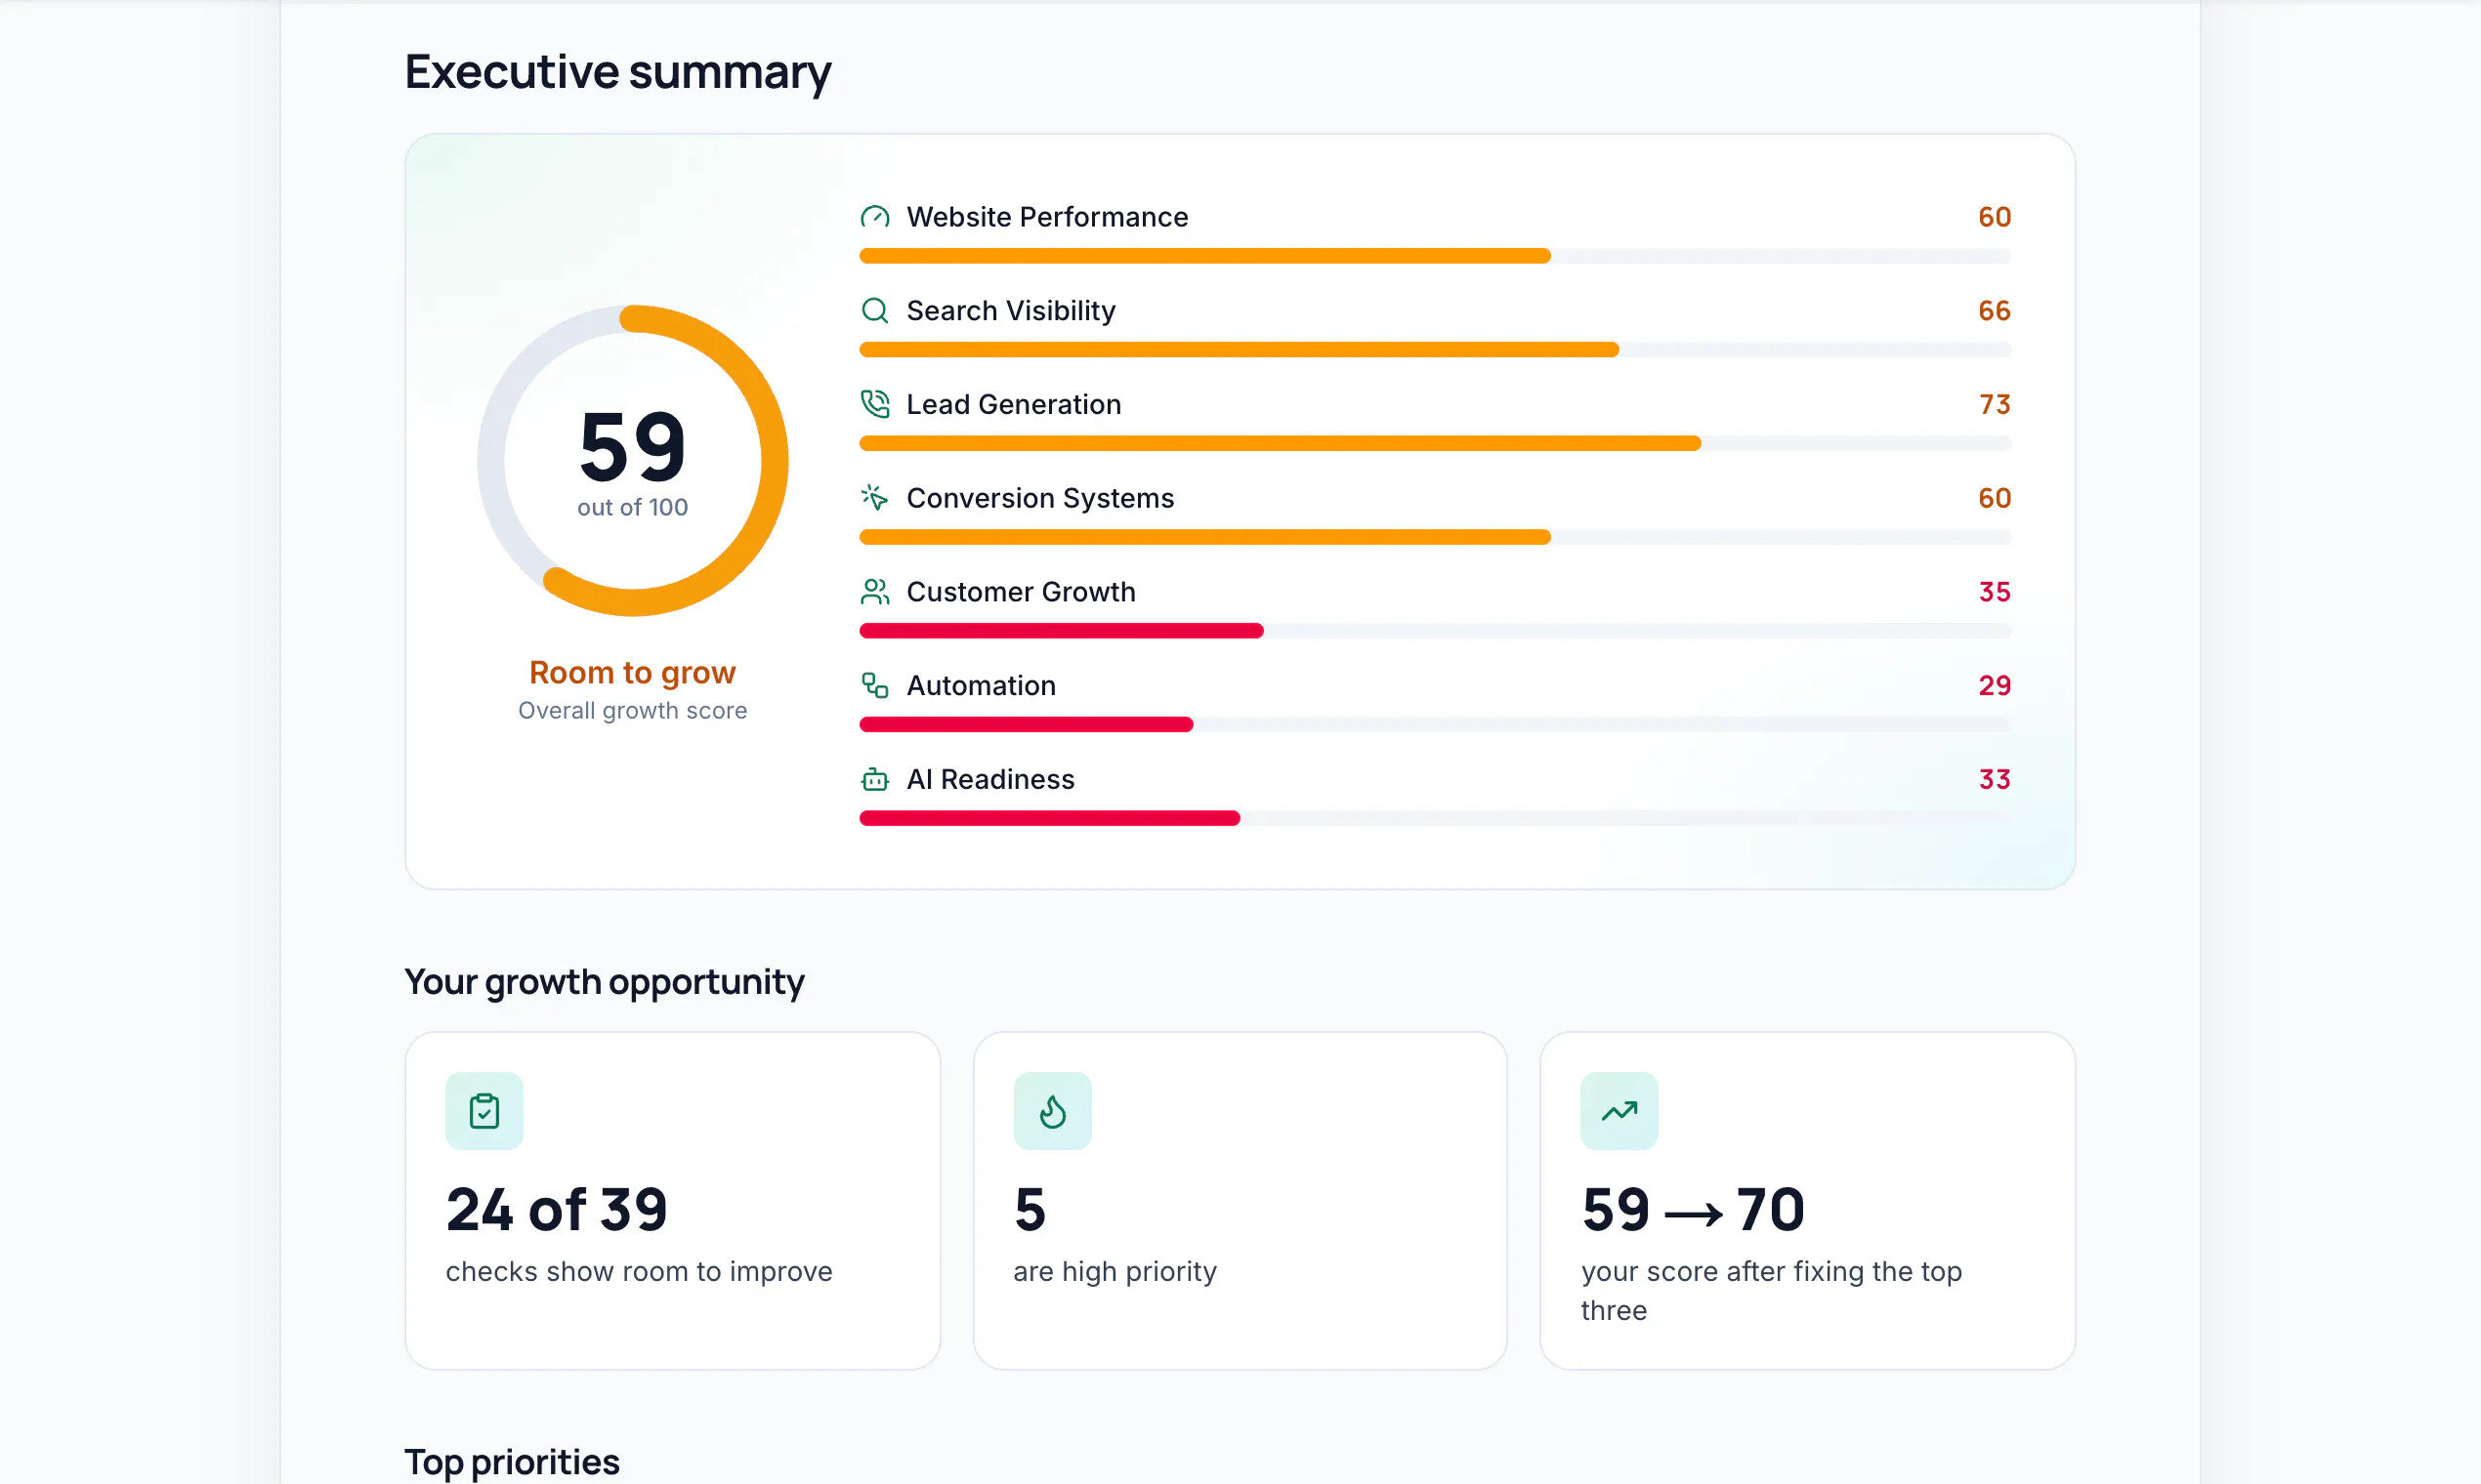Viewport: 2481px width, 1484px height.
Task: Click the "24 of 39" checks figure
Action: tap(556, 1210)
